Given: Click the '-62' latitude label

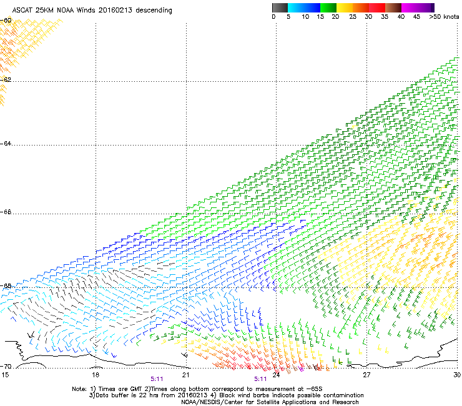Looking at the screenshot, I should (x=6, y=79).
